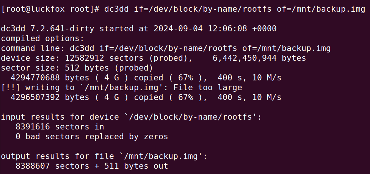Click the 6,442,450,944 bytes figure
Viewport: 370px width, 174px height.
(259, 58)
